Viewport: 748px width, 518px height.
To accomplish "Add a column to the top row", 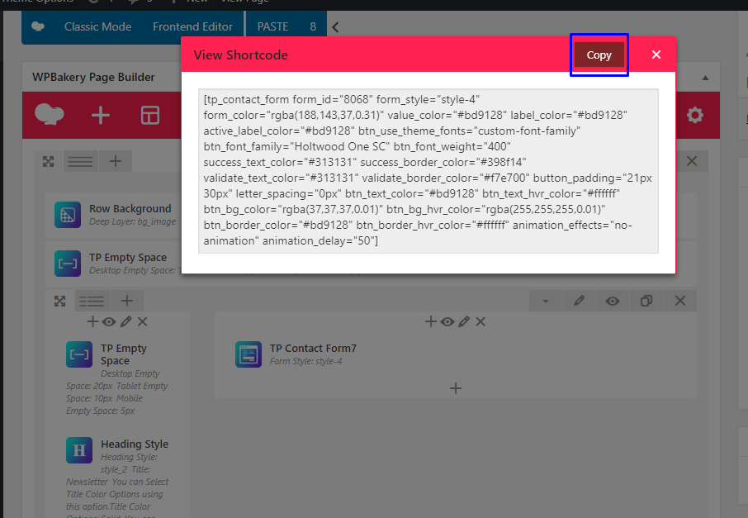I will pyautogui.click(x=115, y=161).
